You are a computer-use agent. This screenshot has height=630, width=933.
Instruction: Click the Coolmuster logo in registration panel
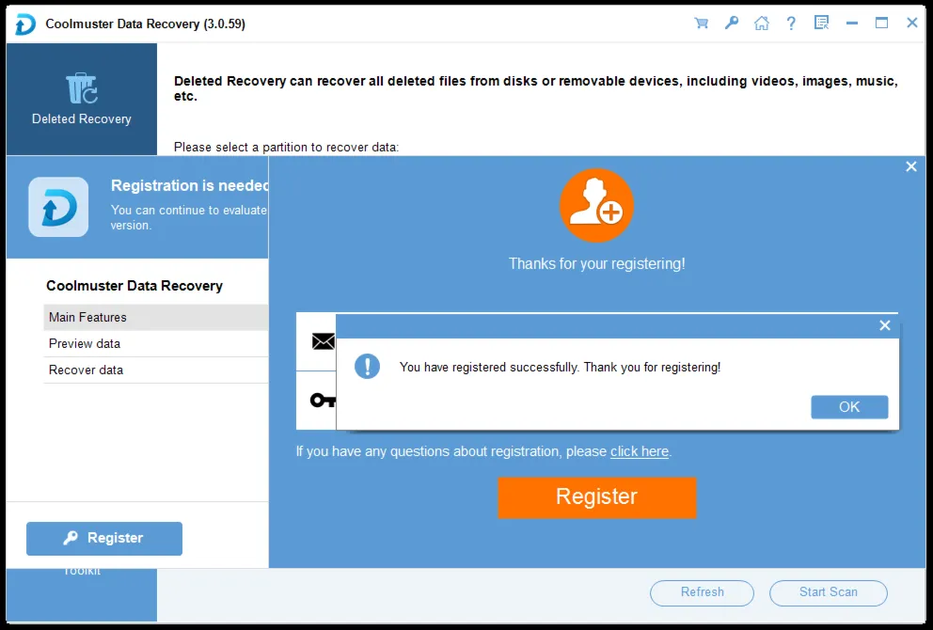[x=58, y=207]
